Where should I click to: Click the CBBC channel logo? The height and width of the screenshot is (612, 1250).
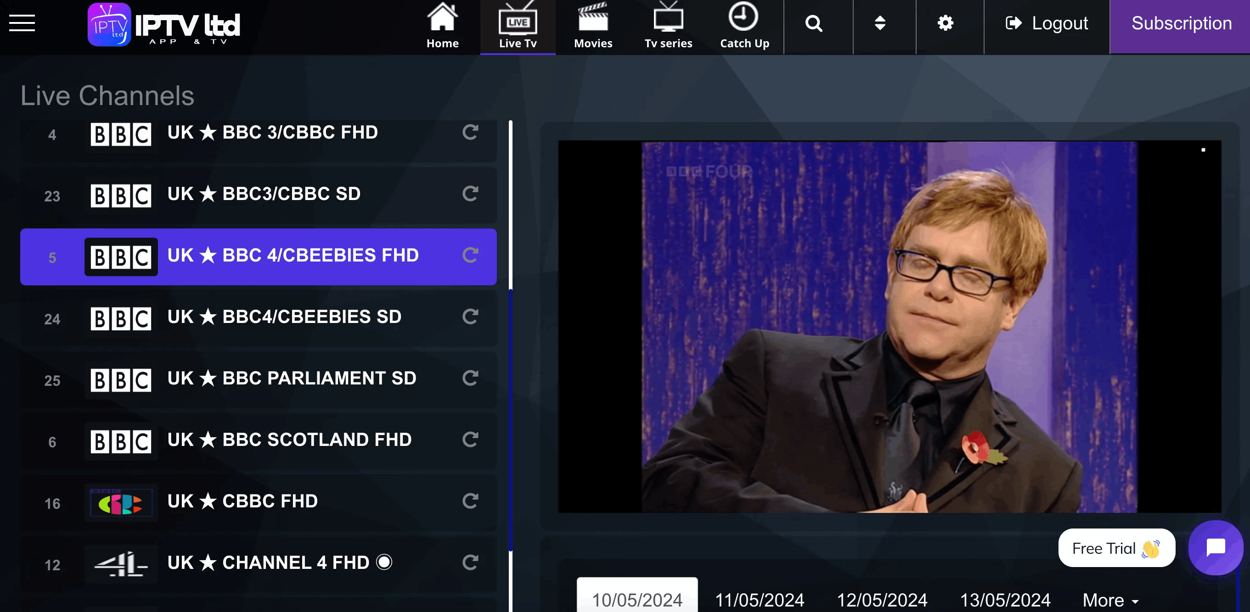[121, 503]
